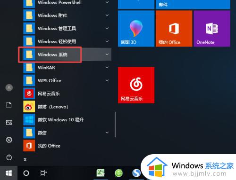Open the OneNote tile
The image size is (236, 180).
click(212, 29)
